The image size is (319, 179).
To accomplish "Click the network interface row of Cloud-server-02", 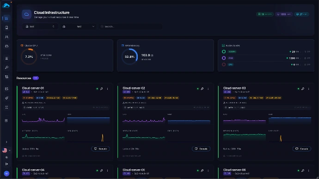I will coord(166,107).
